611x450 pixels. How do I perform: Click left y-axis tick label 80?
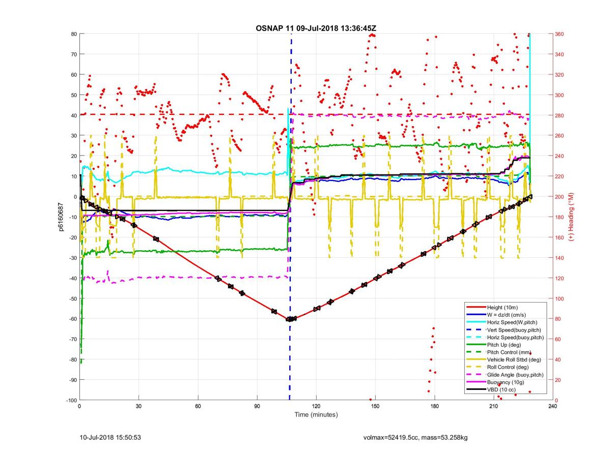[73, 34]
